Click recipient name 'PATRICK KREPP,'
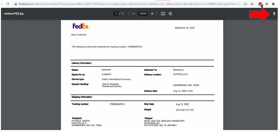 (81, 121)
